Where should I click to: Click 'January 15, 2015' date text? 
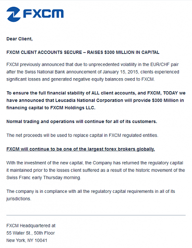pos(121,72)
